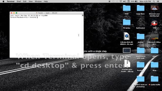Open the View menu

(x=31, y=1)
